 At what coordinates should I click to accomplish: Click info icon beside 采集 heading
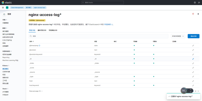[6, 20]
